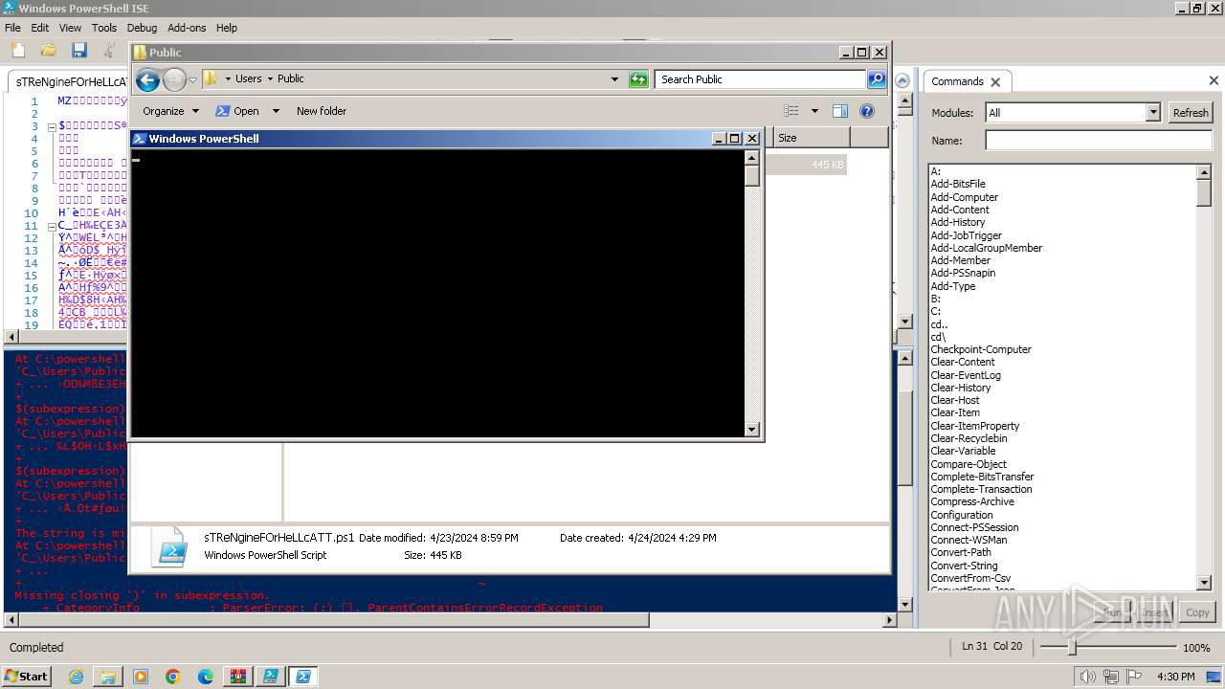This screenshot has width=1225, height=689.
Task: Open the Edit menu
Action: point(40,28)
